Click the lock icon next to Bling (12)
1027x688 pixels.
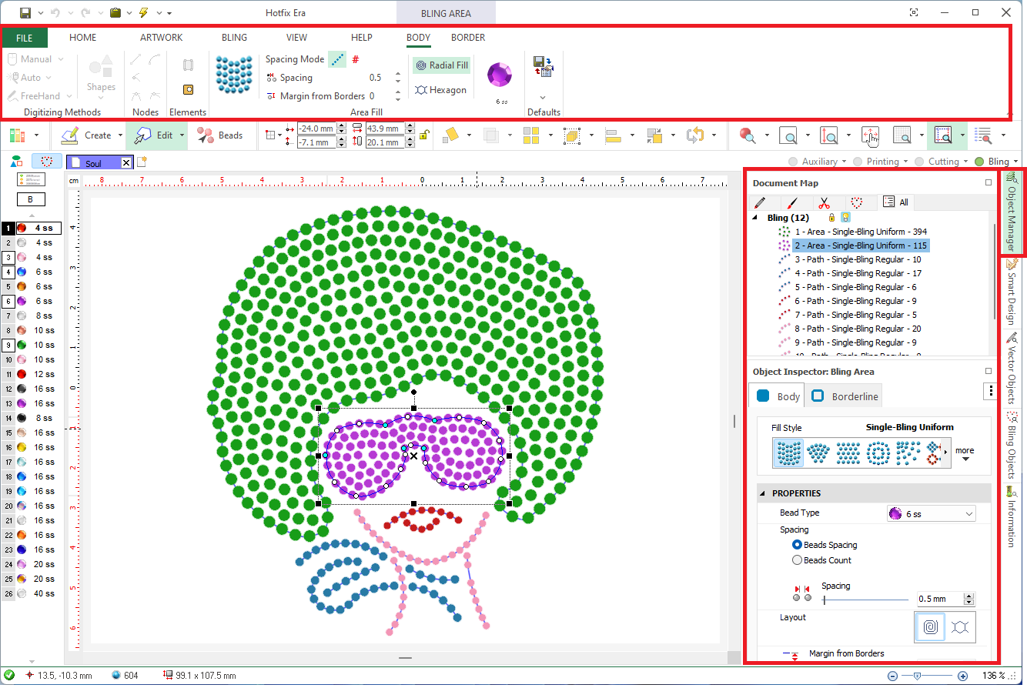tap(831, 219)
